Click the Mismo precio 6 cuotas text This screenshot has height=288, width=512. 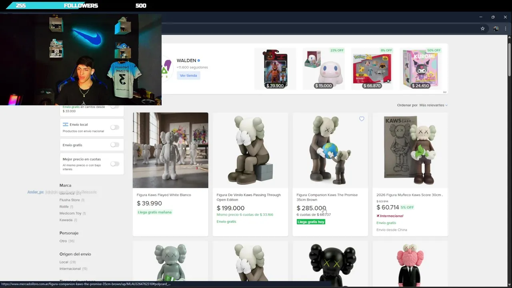click(x=245, y=215)
